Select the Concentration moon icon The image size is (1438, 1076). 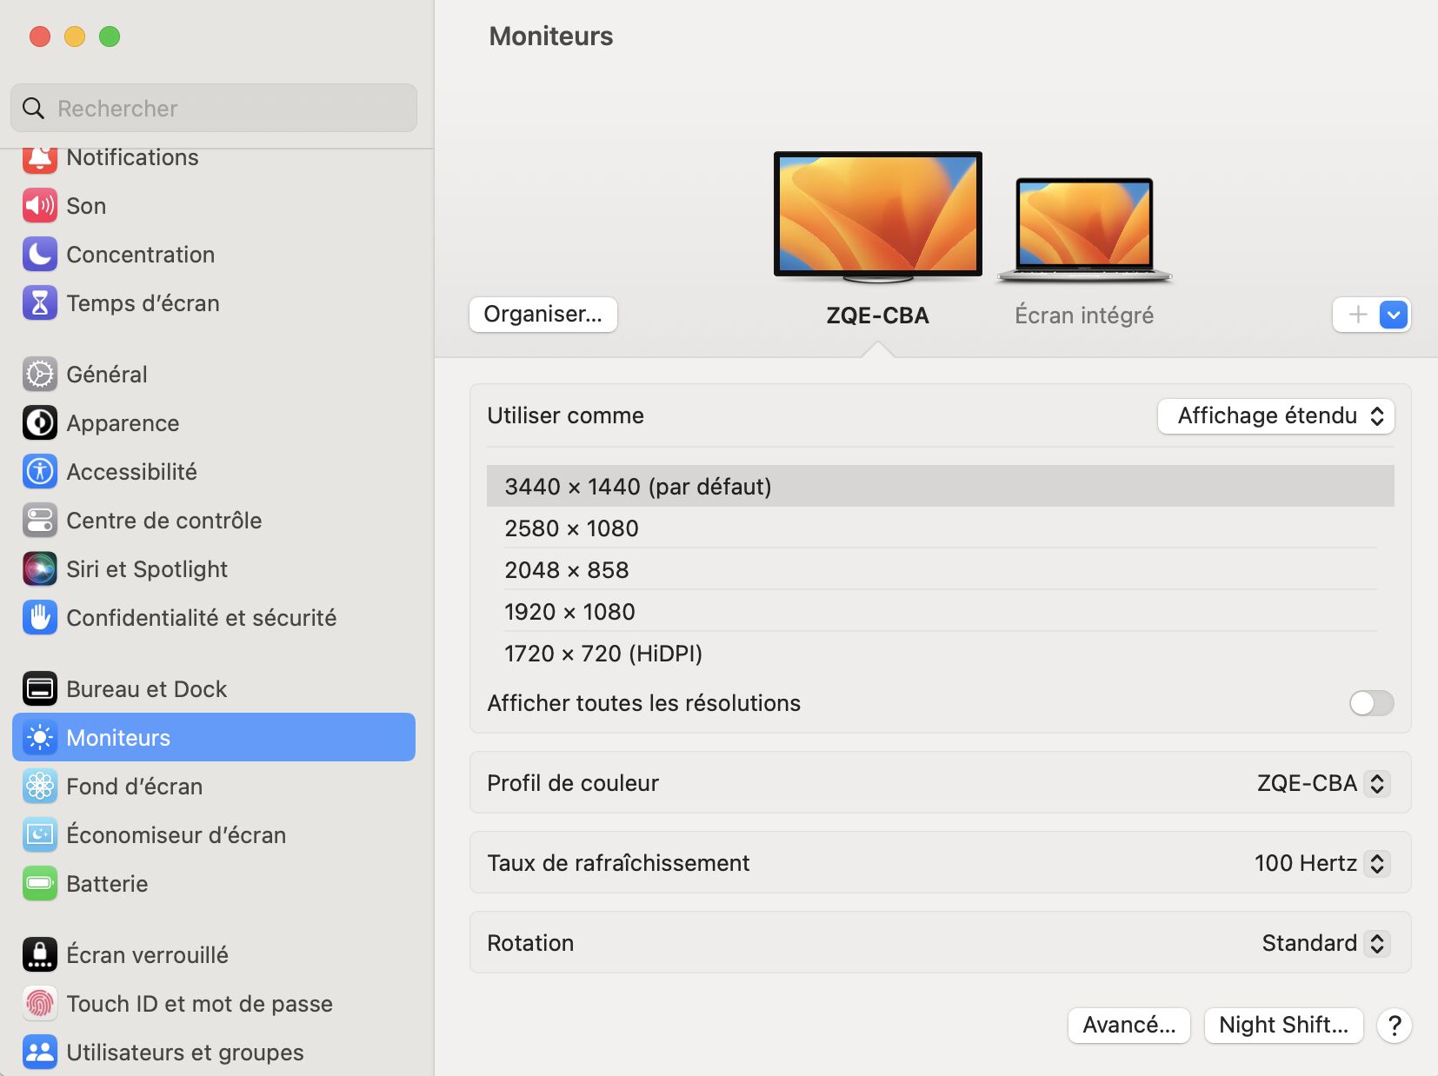coord(40,255)
